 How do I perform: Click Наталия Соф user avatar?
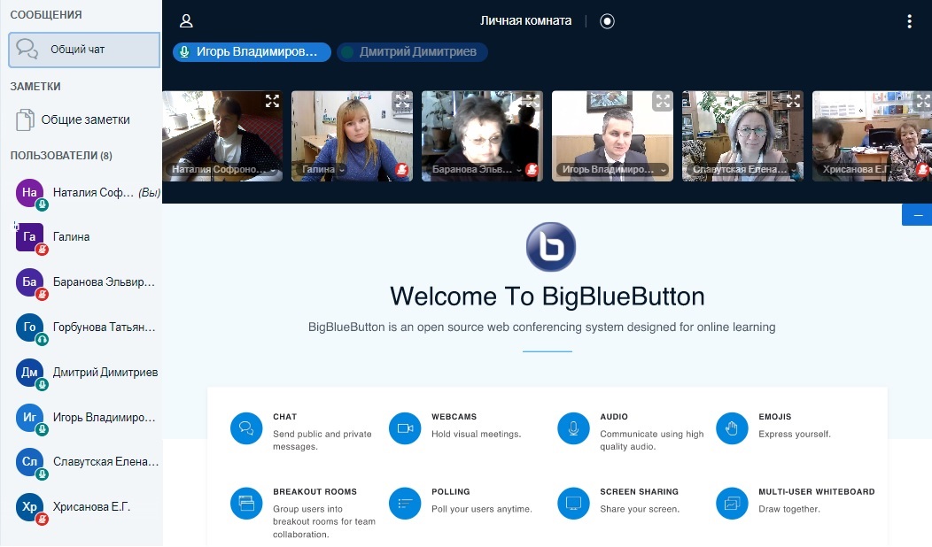click(30, 192)
